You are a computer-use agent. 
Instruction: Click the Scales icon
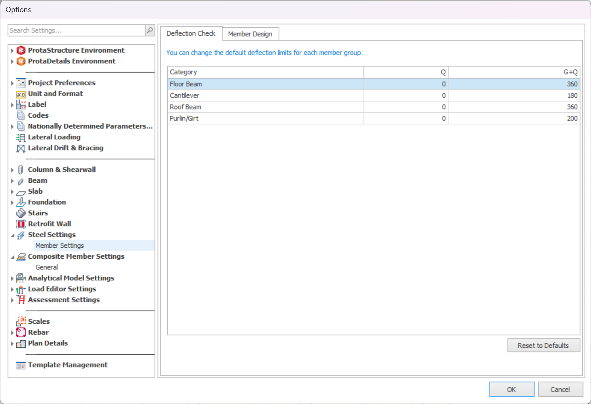[21, 322]
